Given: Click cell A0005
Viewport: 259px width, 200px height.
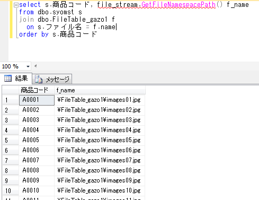Looking at the screenshot, I should click(37, 141).
